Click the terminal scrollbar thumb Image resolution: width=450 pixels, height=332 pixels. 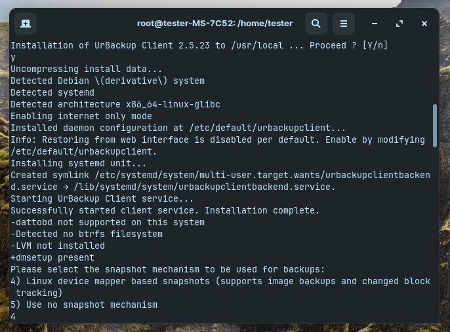pos(435,126)
